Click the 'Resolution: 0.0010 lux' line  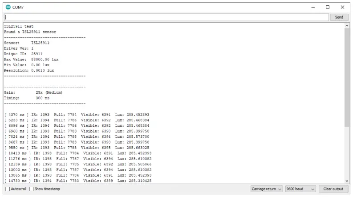click(x=29, y=70)
